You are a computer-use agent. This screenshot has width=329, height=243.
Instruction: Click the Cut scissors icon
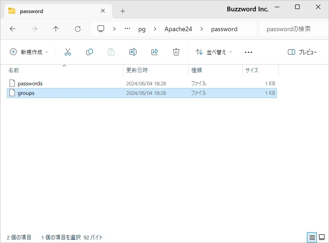pos(68,52)
